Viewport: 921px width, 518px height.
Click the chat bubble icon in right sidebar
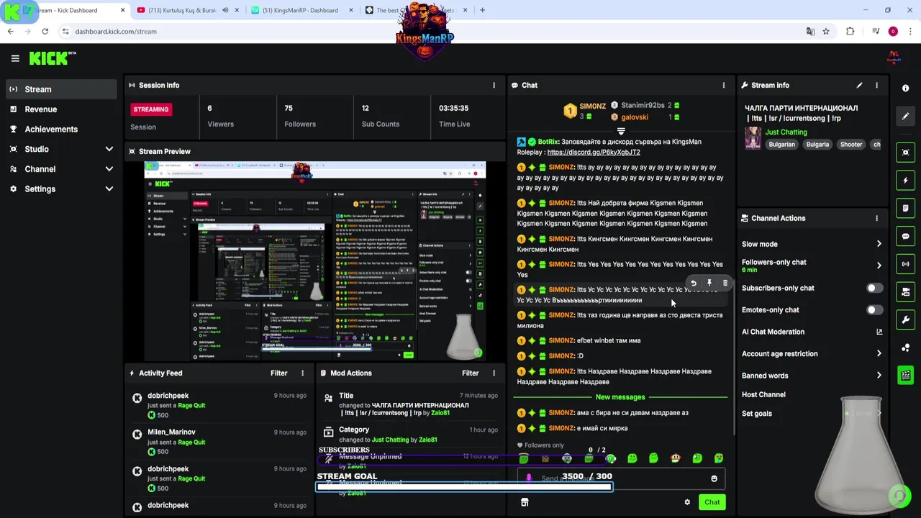[x=905, y=236]
